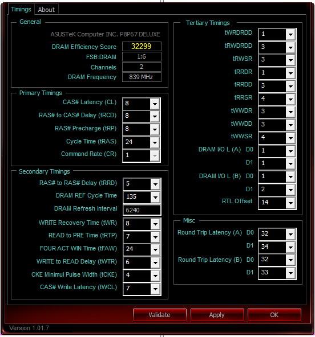Open the tertiary tRRDD dropdown
This screenshot has width=315, height=337.
(290, 87)
